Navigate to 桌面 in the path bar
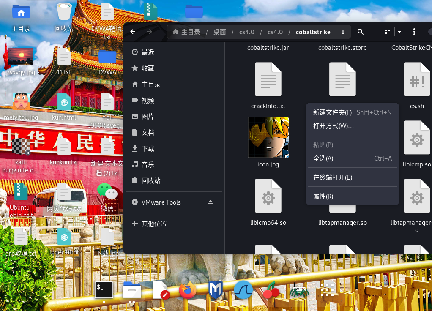Image resolution: width=432 pixels, height=311 pixels. (219, 32)
